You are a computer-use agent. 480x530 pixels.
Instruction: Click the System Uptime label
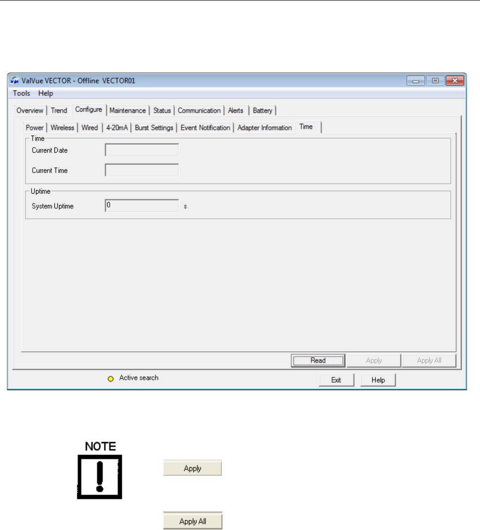pos(52,206)
